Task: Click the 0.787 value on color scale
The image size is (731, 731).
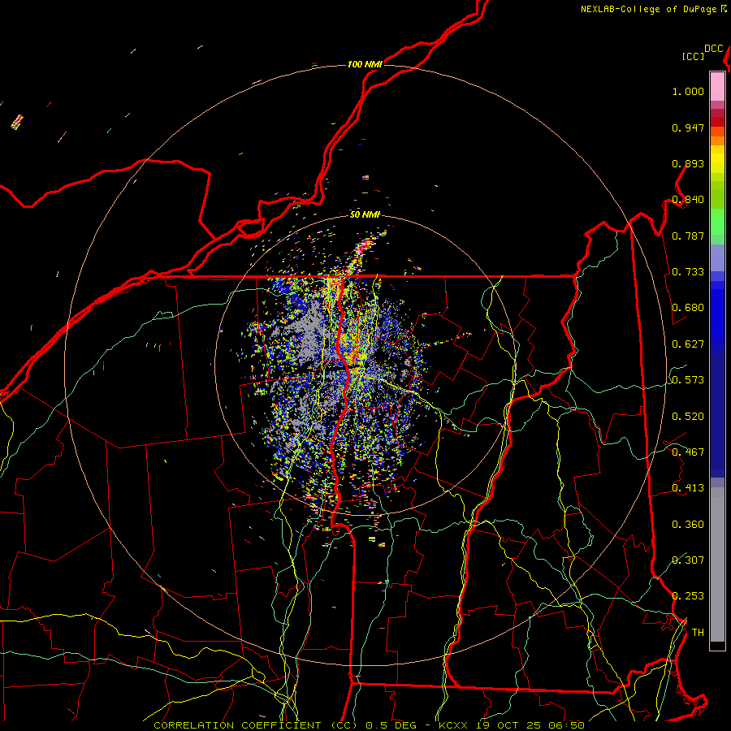Action: (688, 236)
